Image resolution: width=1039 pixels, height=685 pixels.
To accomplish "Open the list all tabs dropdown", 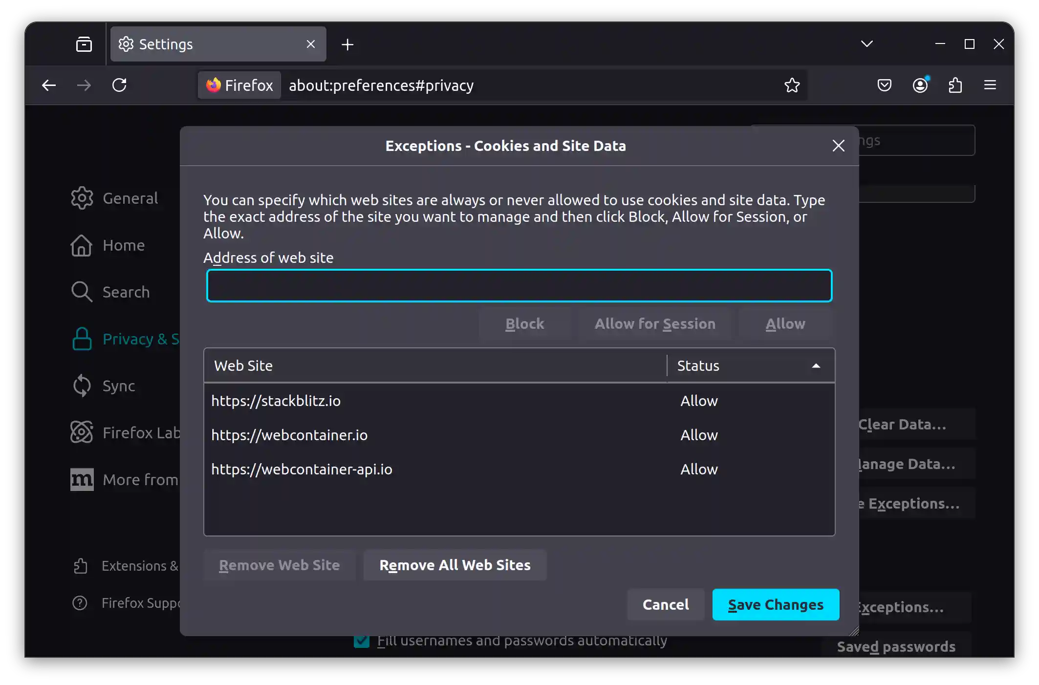I will pyautogui.click(x=866, y=44).
